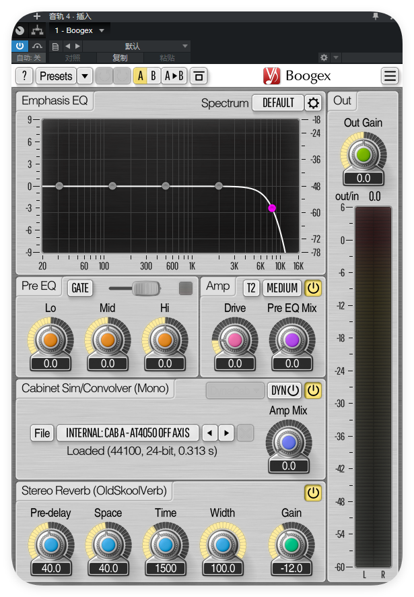Click the Out Gain knob

coord(364,154)
